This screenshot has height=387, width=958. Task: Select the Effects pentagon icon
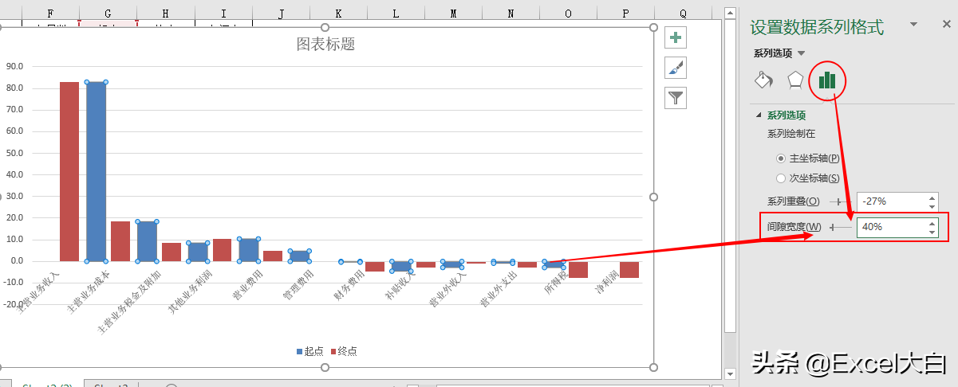pyautogui.click(x=795, y=80)
